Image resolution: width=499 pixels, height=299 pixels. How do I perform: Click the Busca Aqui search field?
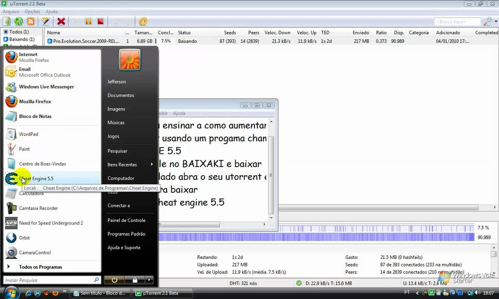pyautogui.click(x=457, y=22)
